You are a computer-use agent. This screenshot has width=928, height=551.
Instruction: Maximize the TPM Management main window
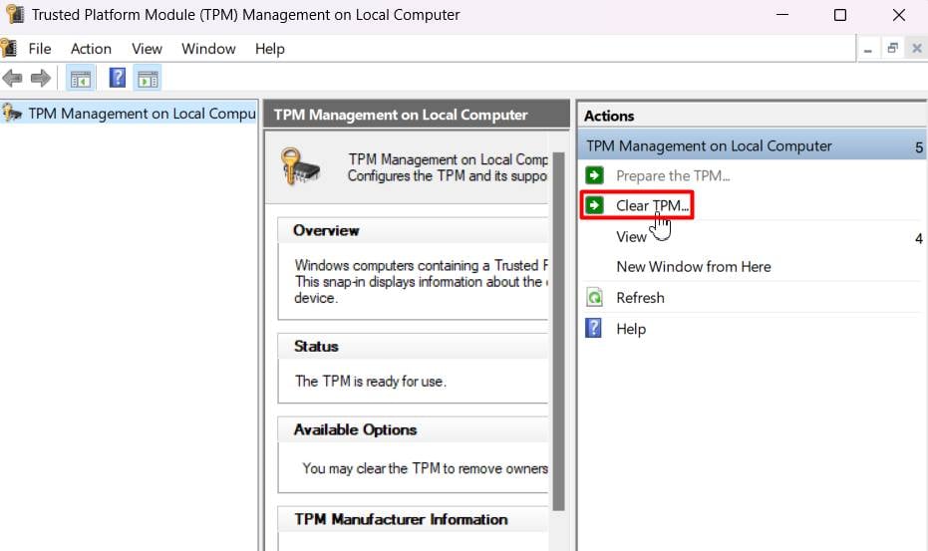[840, 14]
